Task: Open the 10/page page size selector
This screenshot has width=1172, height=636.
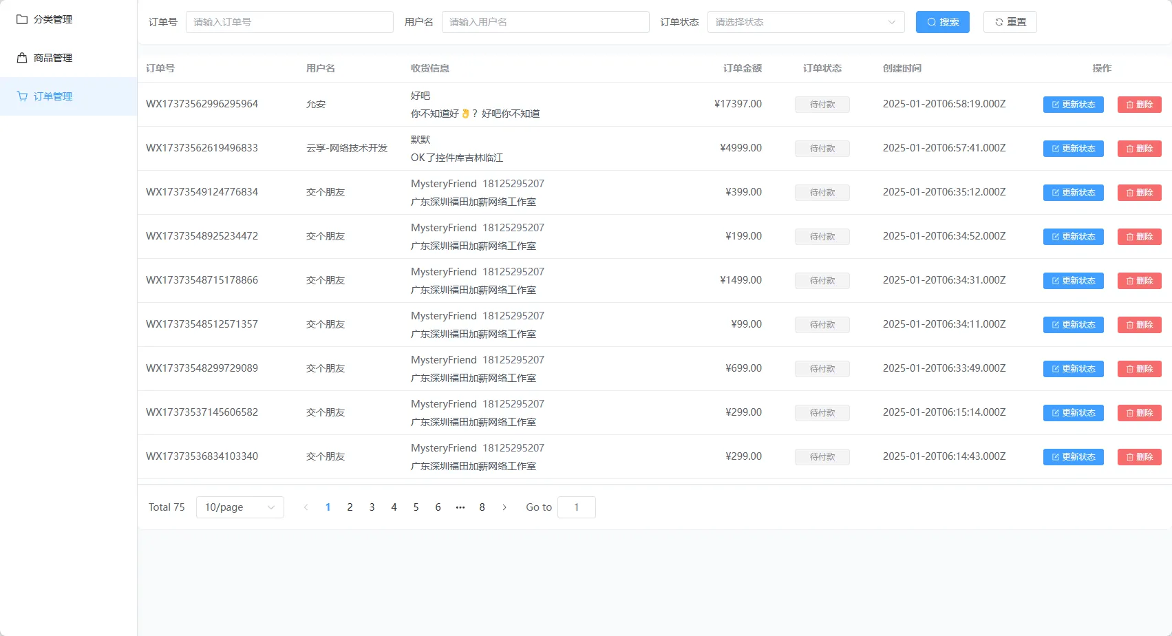Action: (239, 507)
